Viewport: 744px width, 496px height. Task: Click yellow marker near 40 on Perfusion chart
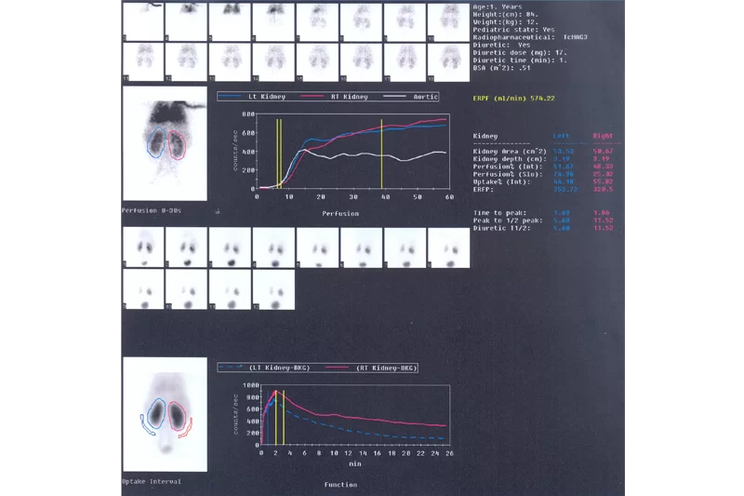coord(382,154)
